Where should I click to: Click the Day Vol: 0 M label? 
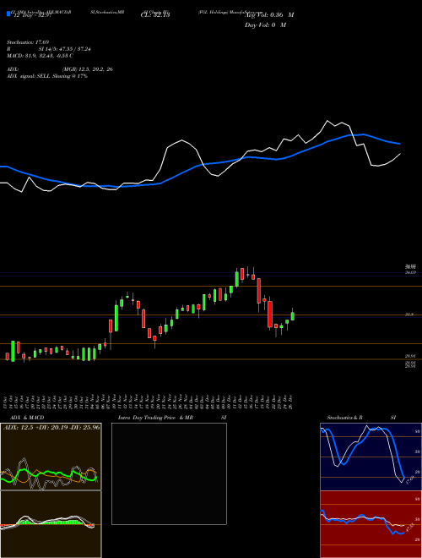click(x=265, y=25)
